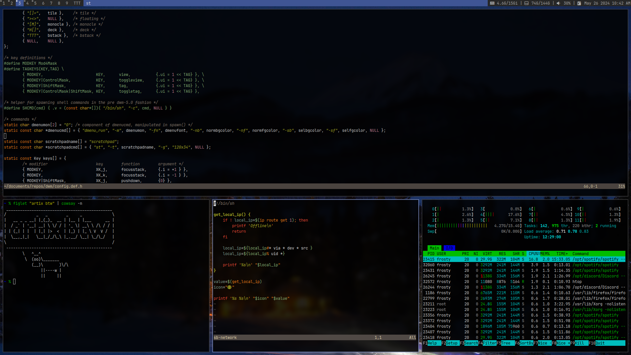Click the config.def.h path in vim statusline

tap(43, 186)
